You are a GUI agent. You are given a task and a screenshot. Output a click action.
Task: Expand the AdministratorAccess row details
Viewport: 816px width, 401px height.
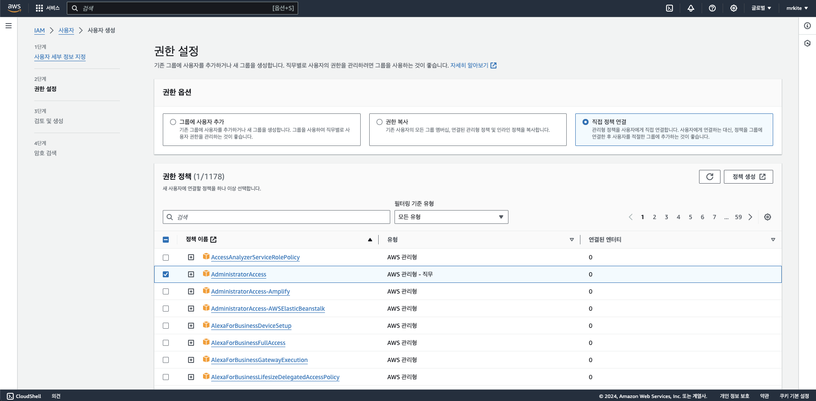[x=191, y=274]
